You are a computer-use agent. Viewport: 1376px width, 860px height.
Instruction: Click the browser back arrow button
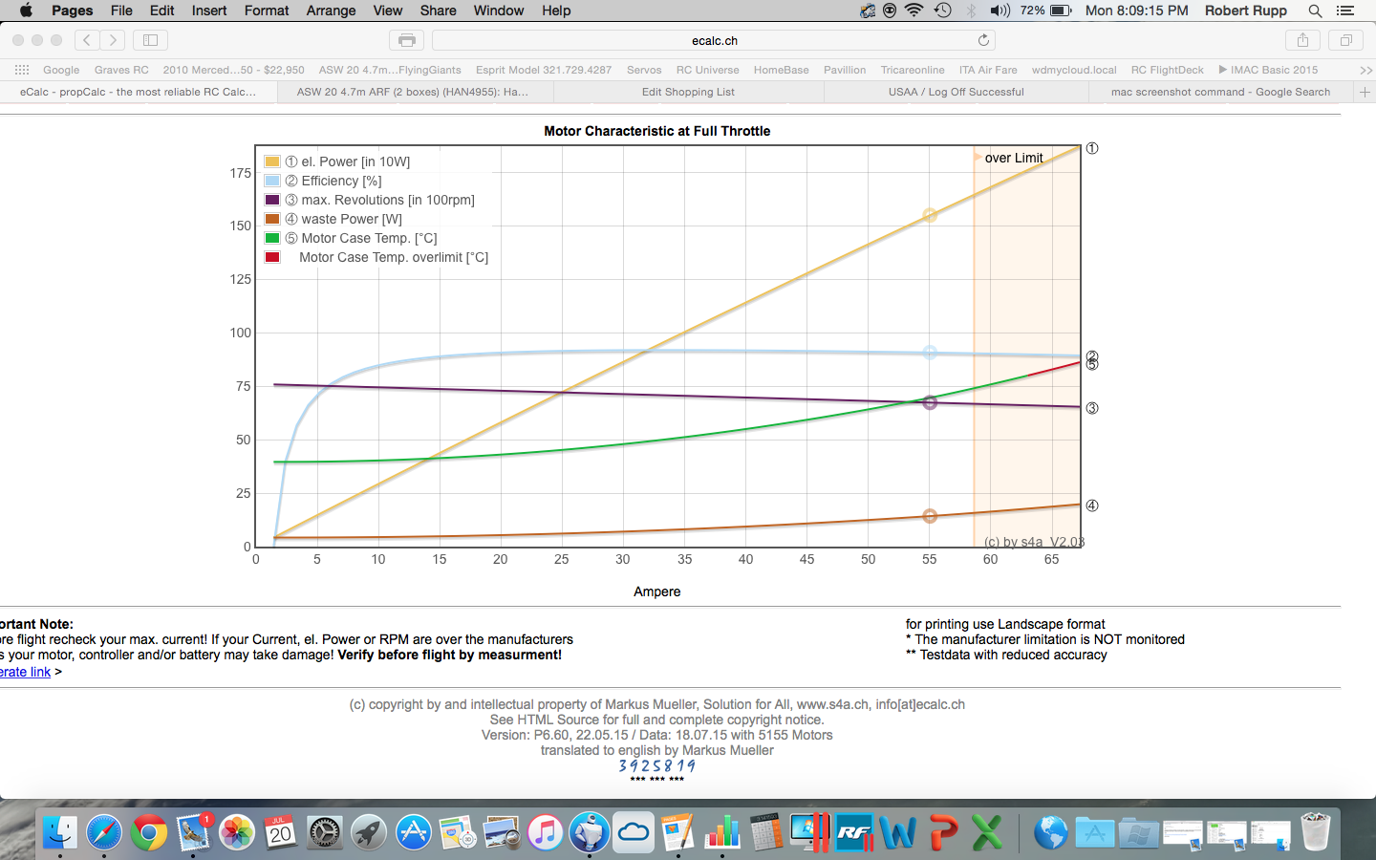point(87,40)
